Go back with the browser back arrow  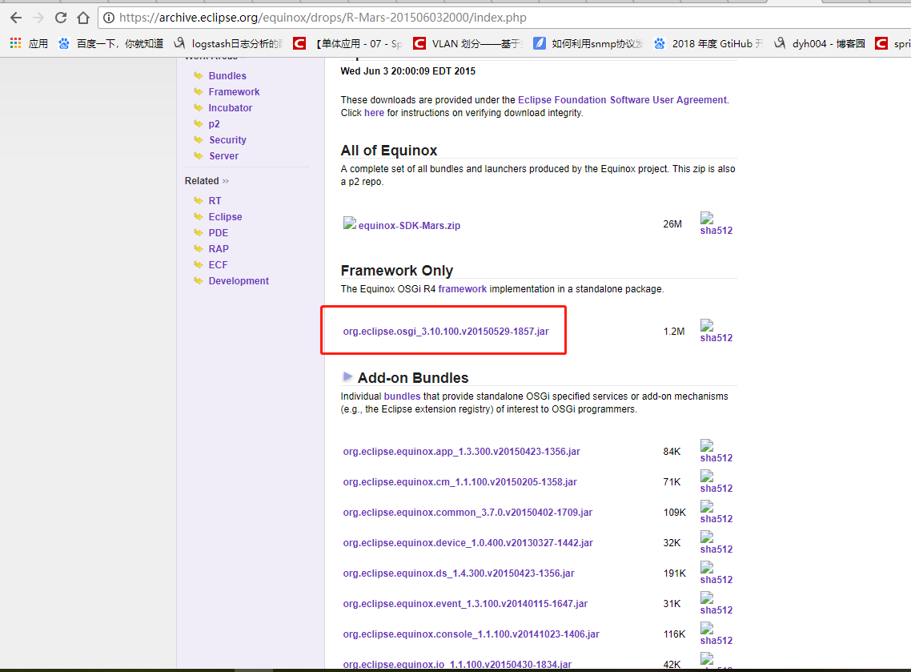pyautogui.click(x=16, y=18)
